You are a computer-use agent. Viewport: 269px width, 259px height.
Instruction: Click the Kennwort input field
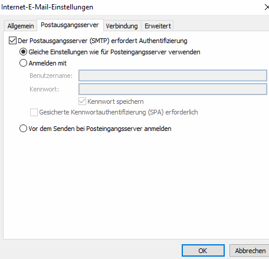click(x=173, y=89)
